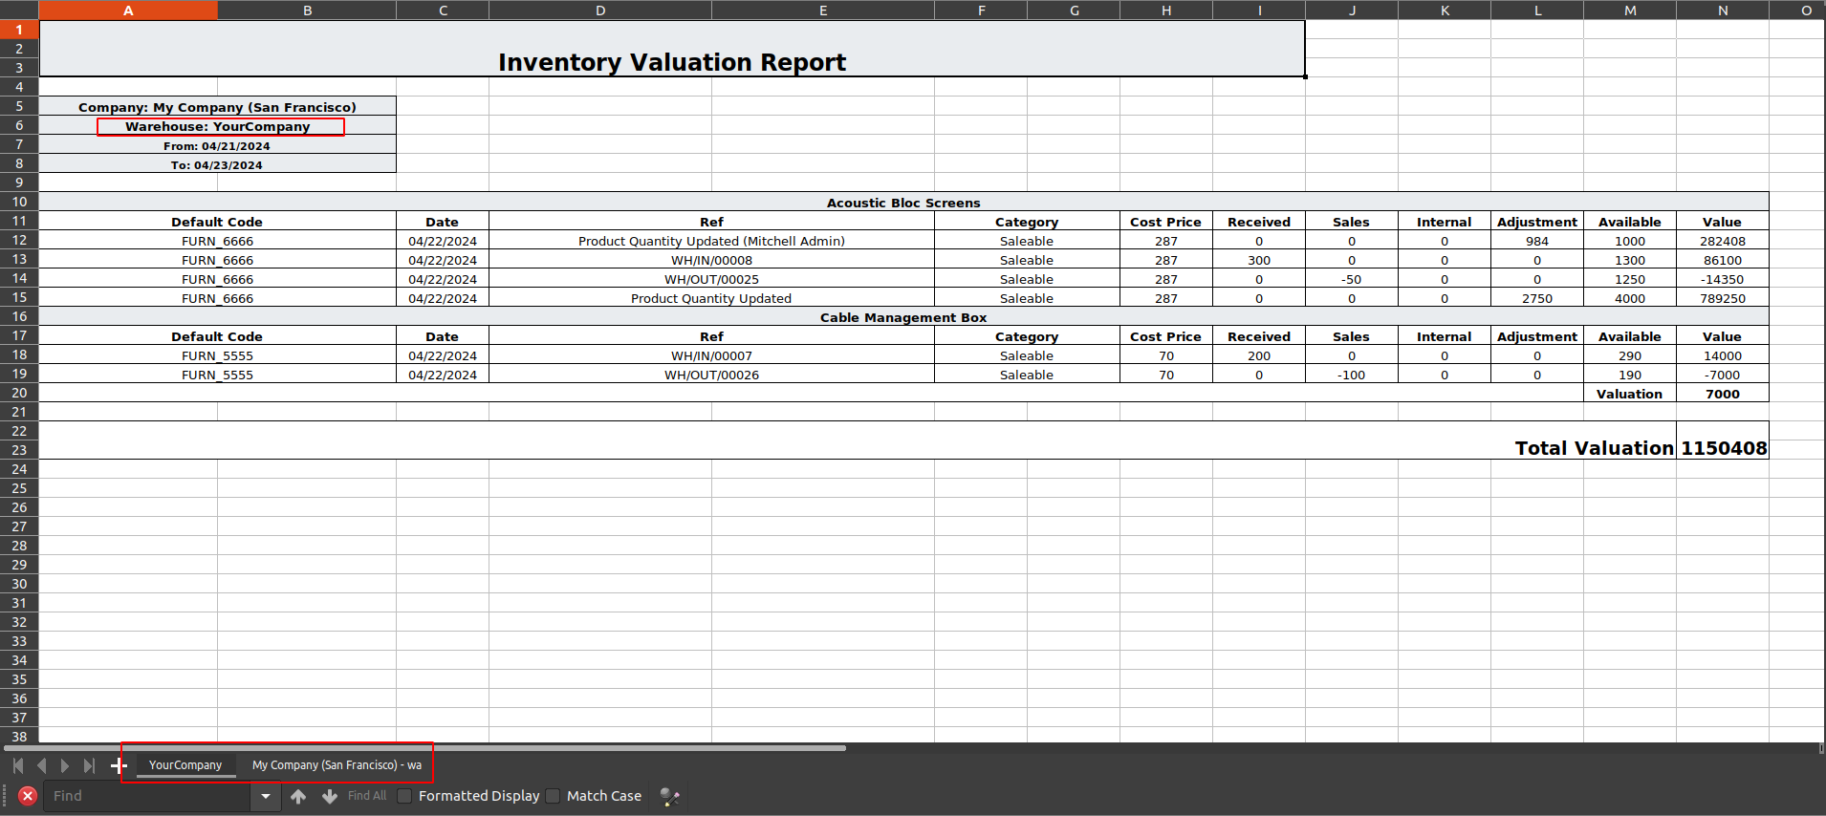This screenshot has height=816, width=1826.
Task: Select the adjustment cell 2750
Action: (x=1537, y=298)
